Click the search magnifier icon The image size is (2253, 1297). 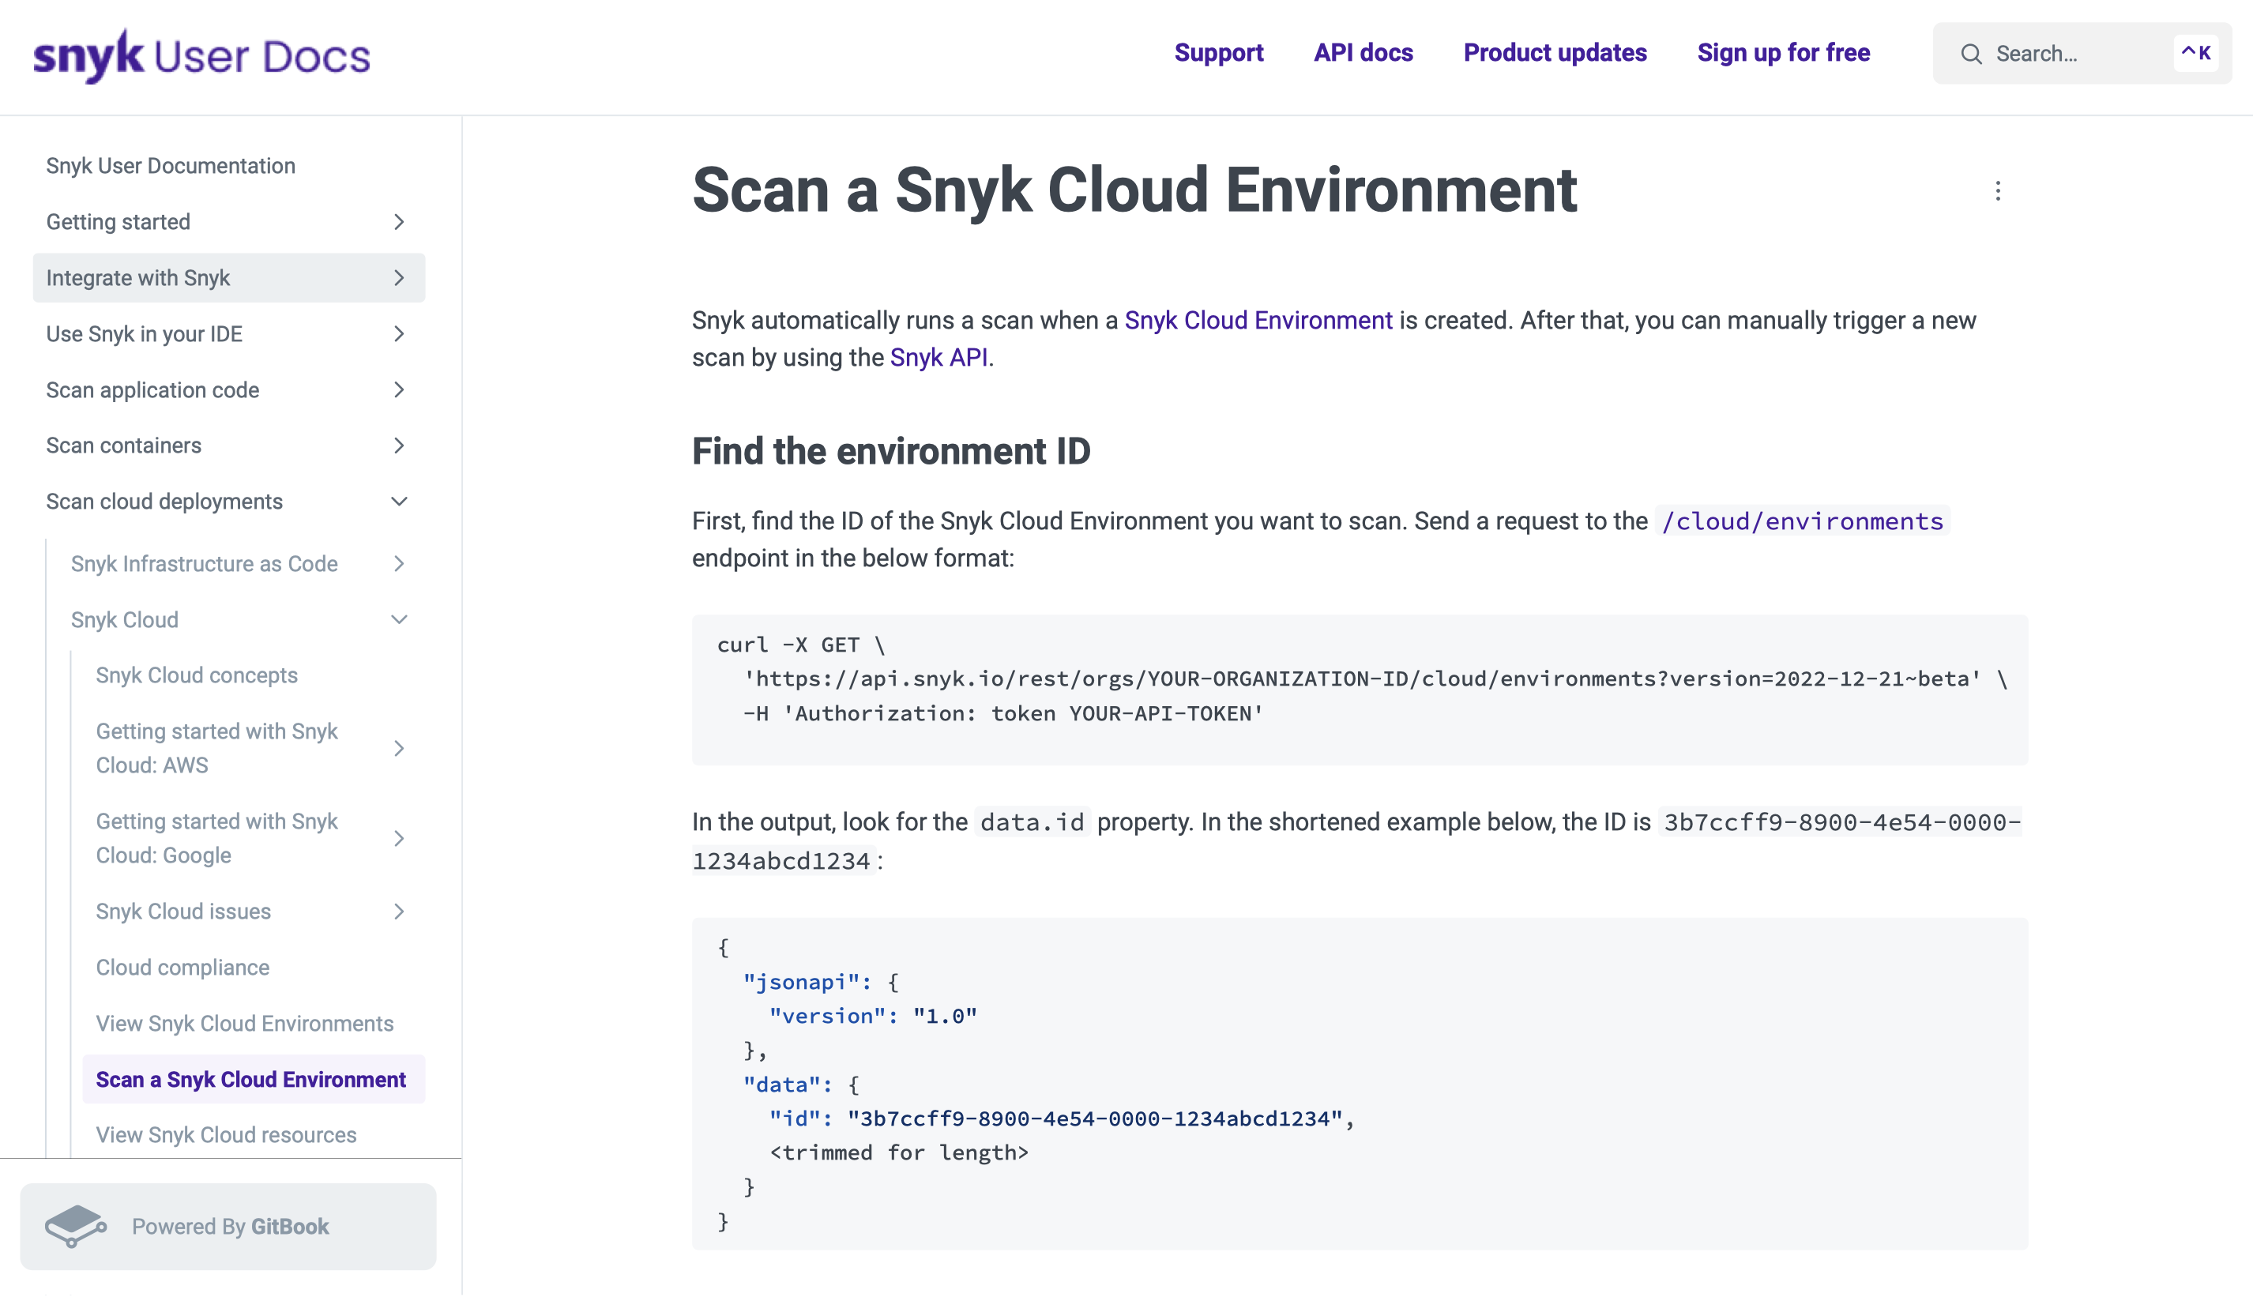pos(1971,55)
